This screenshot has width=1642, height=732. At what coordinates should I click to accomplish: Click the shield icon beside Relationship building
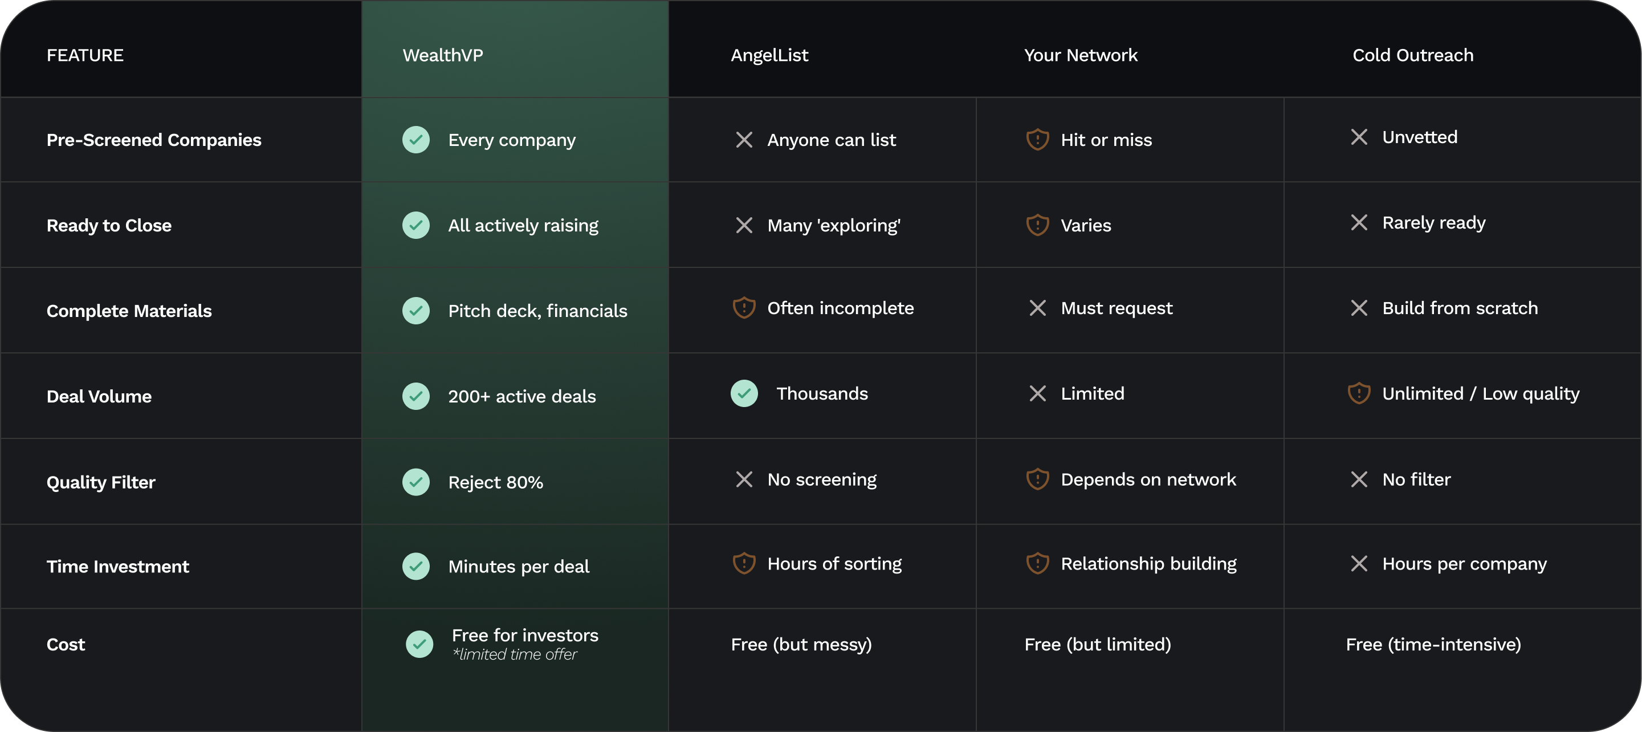pos(1037,564)
